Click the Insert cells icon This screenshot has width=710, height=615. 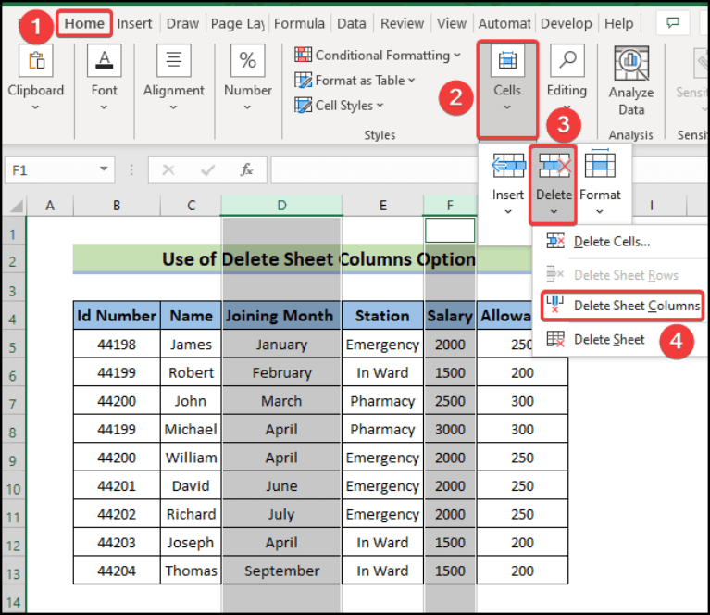(508, 166)
